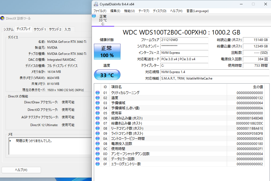271x181 pixels.
Task: Open the ヘルプ(H) menu in CrystalDiskInfo
Action: (x=176, y=11)
